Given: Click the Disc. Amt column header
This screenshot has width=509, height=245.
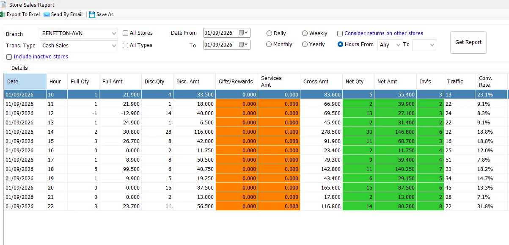Looking at the screenshot, I should point(194,81).
